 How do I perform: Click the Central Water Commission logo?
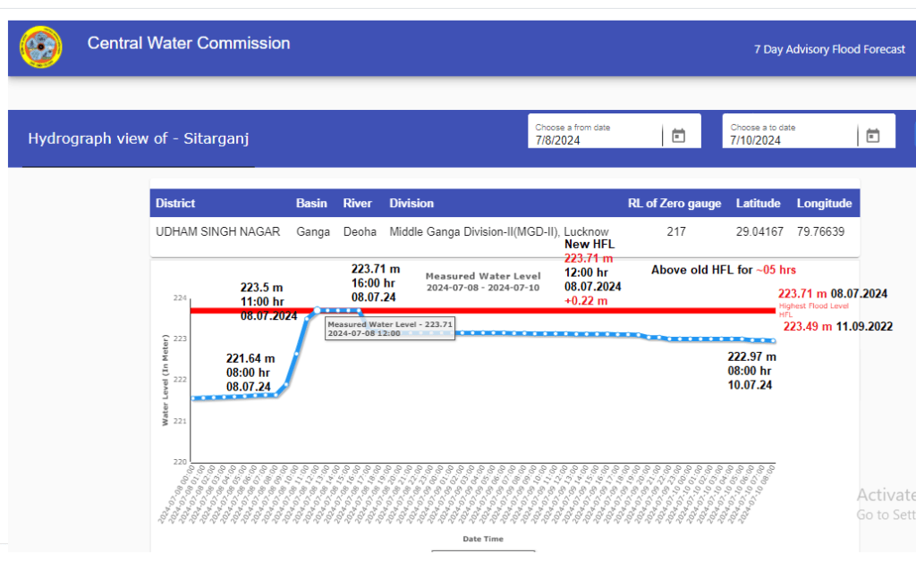[41, 48]
